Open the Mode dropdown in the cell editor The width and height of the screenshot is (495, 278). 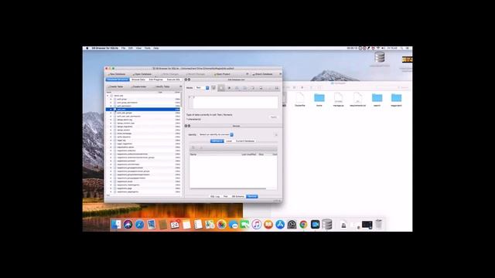pos(202,87)
